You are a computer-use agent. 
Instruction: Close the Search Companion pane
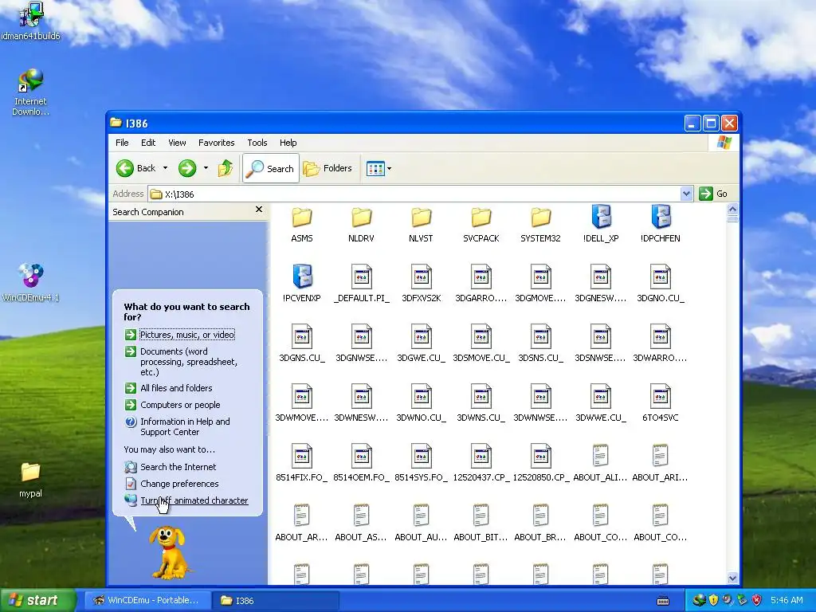tap(259, 210)
